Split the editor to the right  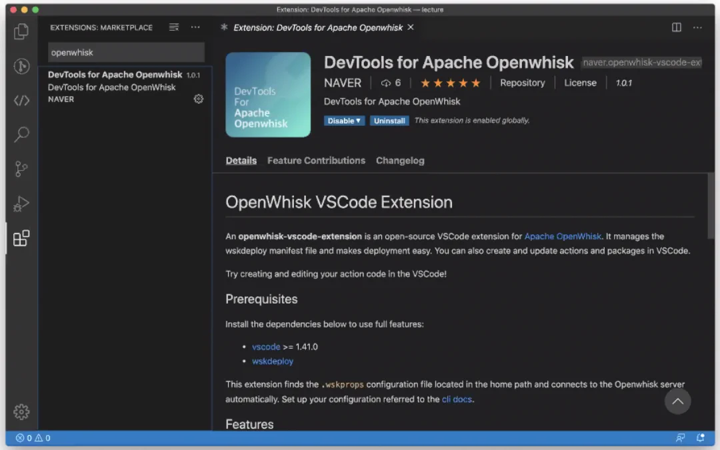pyautogui.click(x=677, y=27)
